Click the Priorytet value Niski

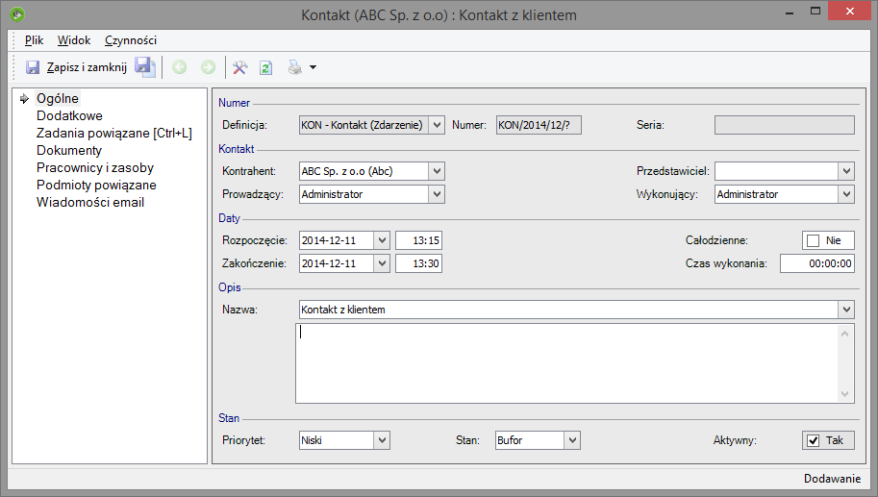337,440
